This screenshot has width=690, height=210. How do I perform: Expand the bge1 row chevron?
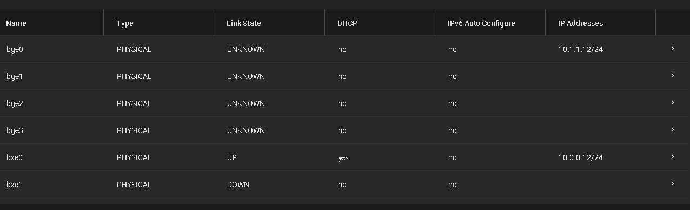click(672, 76)
